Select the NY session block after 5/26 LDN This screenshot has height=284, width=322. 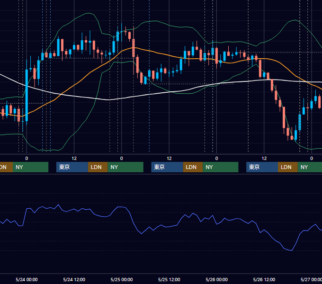(x=310, y=167)
